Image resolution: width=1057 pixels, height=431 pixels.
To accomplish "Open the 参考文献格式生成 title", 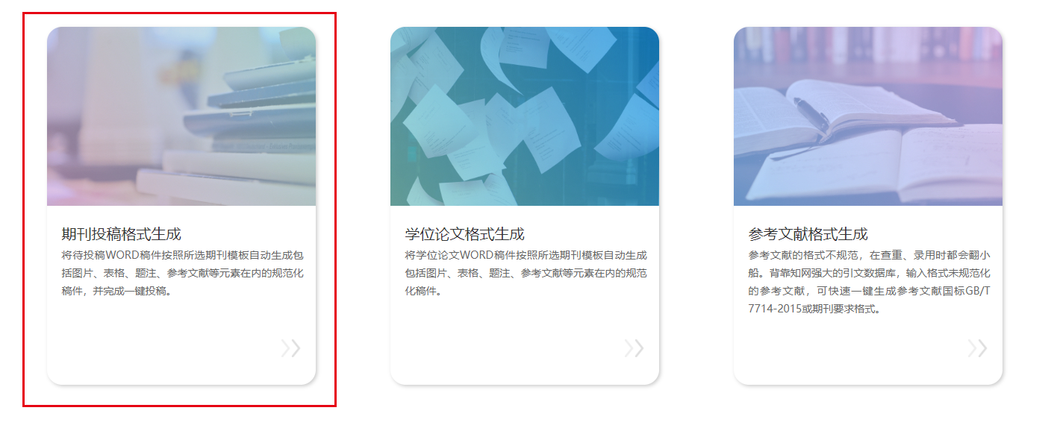I will [808, 234].
